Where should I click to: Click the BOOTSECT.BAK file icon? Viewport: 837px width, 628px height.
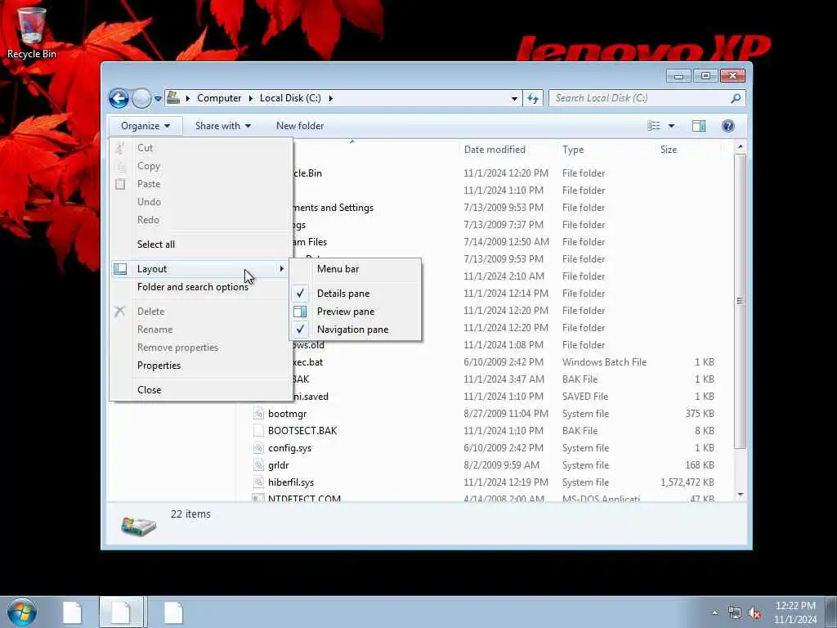tap(258, 431)
